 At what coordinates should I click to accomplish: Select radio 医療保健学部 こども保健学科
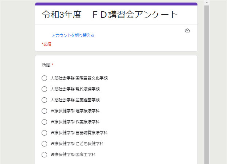(x=44, y=144)
